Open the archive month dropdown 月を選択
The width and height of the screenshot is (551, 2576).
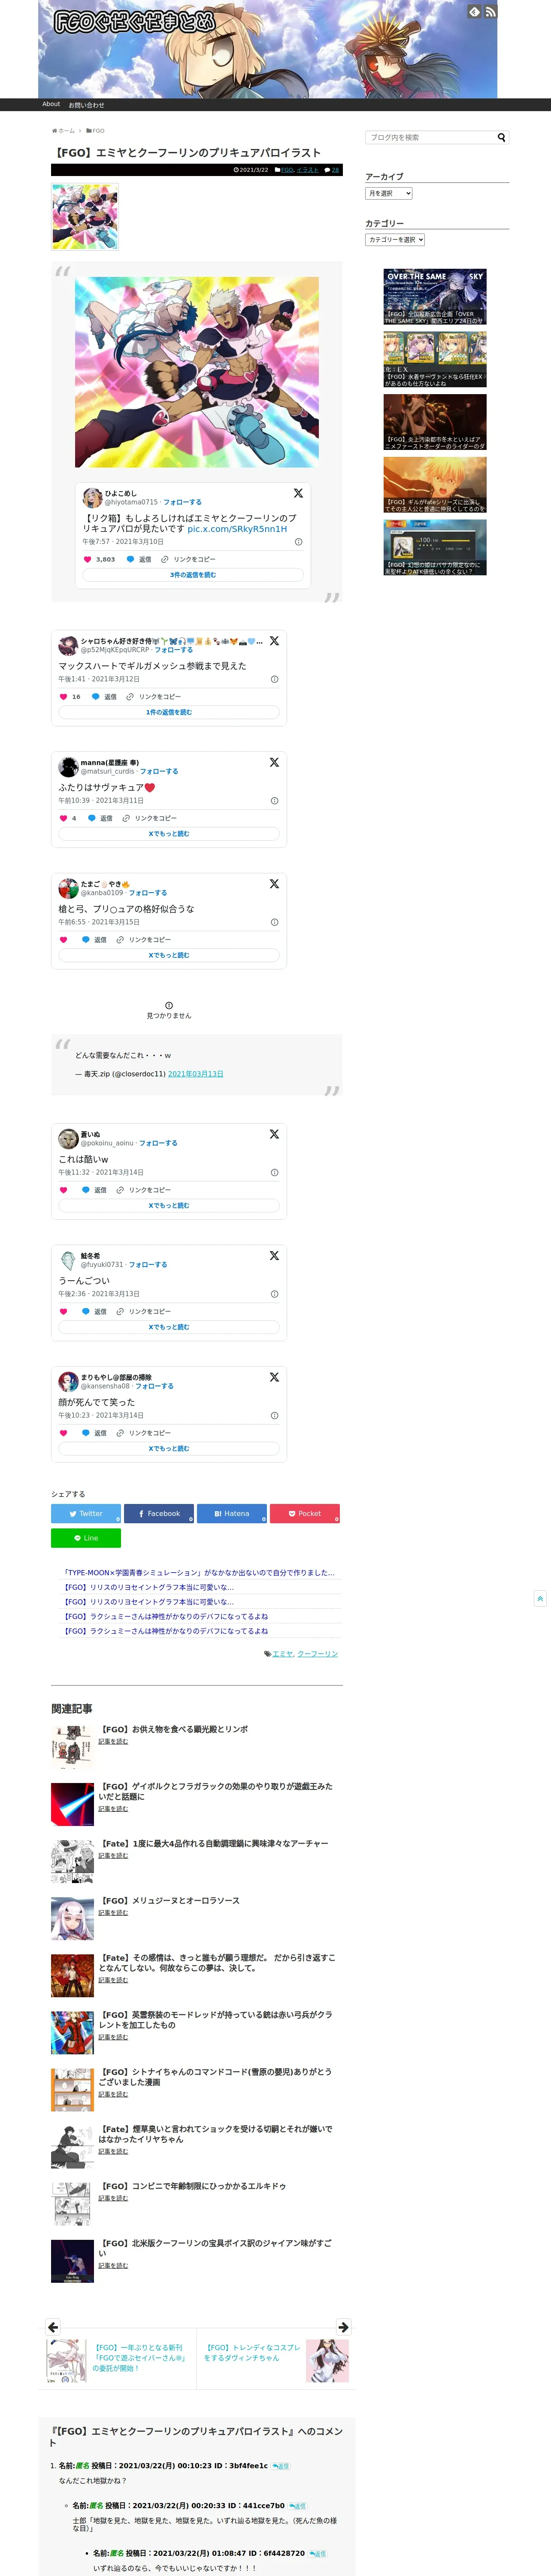pos(389,193)
